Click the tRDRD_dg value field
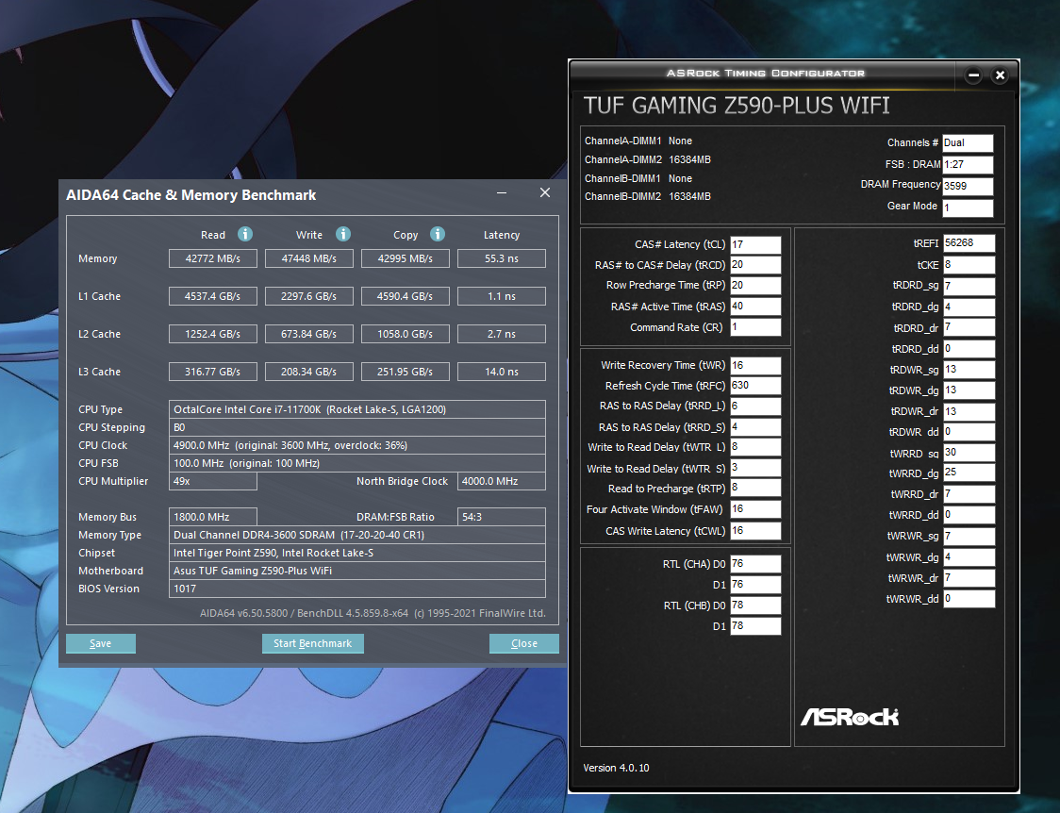 click(969, 307)
